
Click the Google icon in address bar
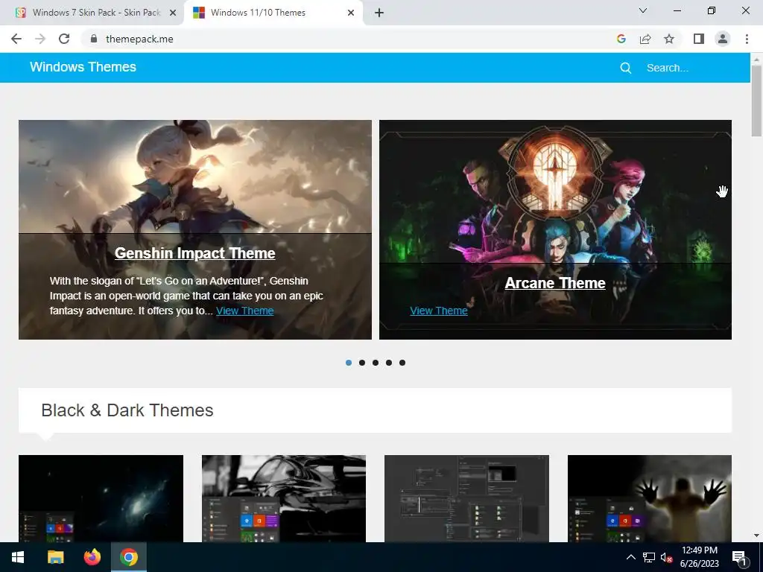[621, 39]
